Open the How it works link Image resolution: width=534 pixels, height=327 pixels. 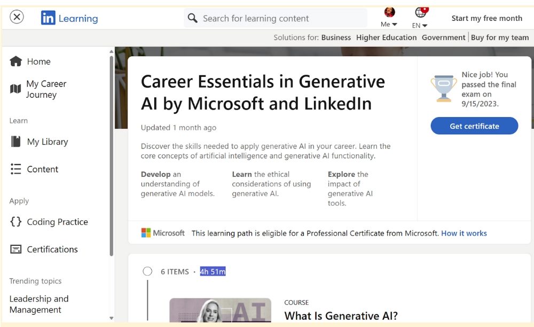tap(464, 233)
